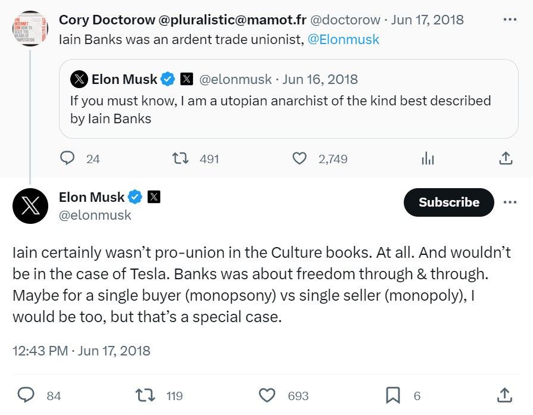The image size is (533, 415).
Task: Open the @Elonmusk mention link
Action: click(343, 39)
